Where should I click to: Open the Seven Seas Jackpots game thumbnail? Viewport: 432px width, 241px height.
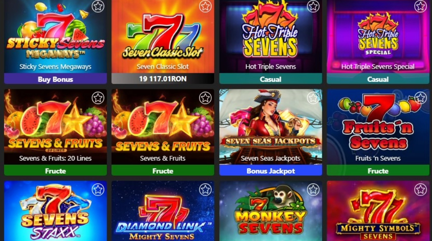point(270,126)
